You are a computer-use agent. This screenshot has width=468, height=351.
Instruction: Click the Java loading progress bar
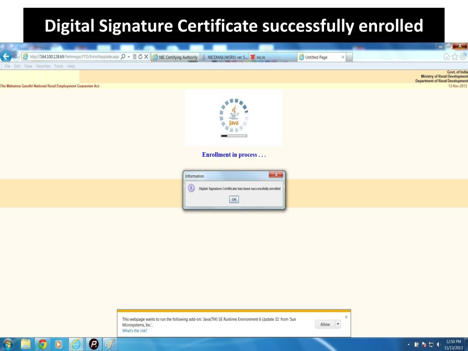click(x=234, y=136)
